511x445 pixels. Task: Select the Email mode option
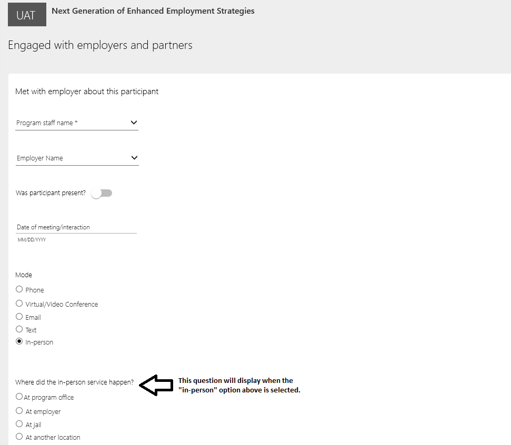[x=19, y=317]
